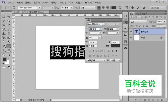Switch to the 通道 panel tab
The height and width of the screenshot is (102, 168).
point(143,14)
